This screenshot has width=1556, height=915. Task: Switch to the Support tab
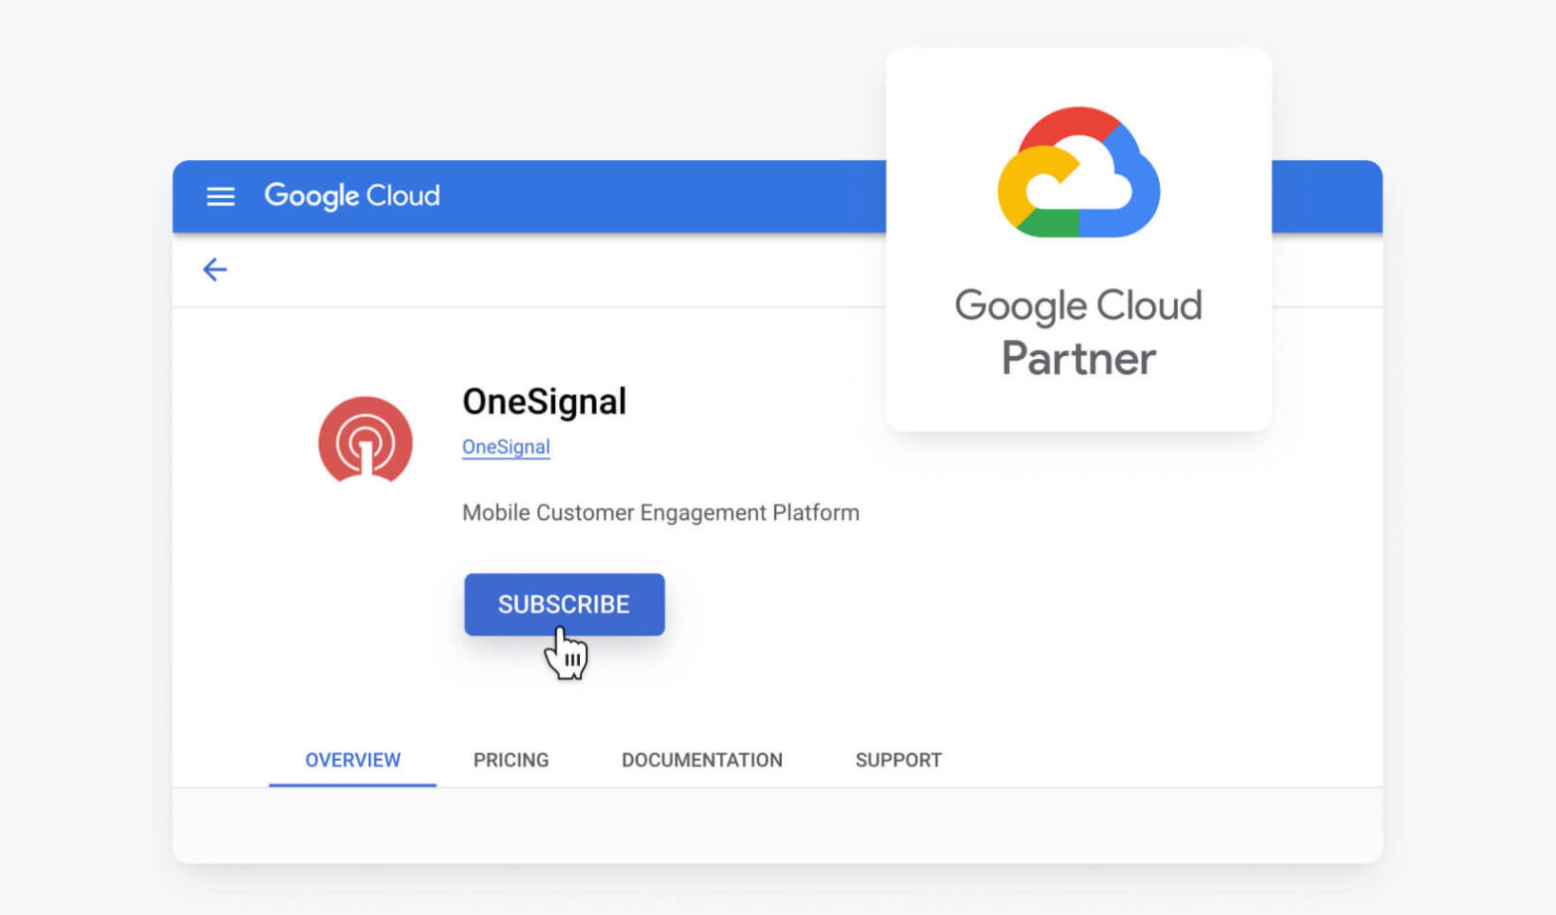pos(897,759)
